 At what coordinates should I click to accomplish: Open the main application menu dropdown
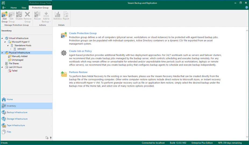(x=4, y=8)
